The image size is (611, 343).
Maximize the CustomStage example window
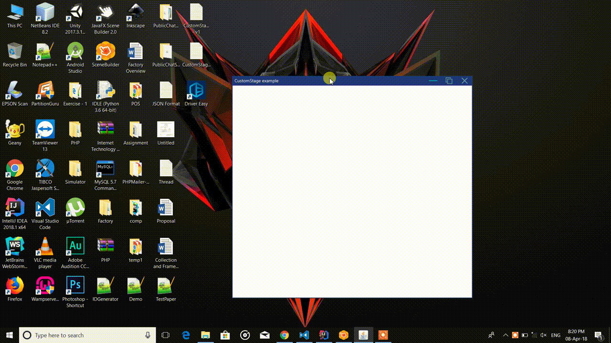point(449,81)
